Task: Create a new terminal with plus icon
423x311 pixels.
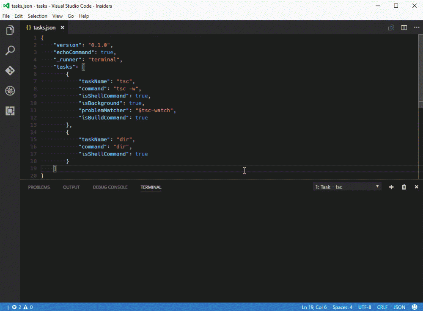Action: [x=391, y=187]
